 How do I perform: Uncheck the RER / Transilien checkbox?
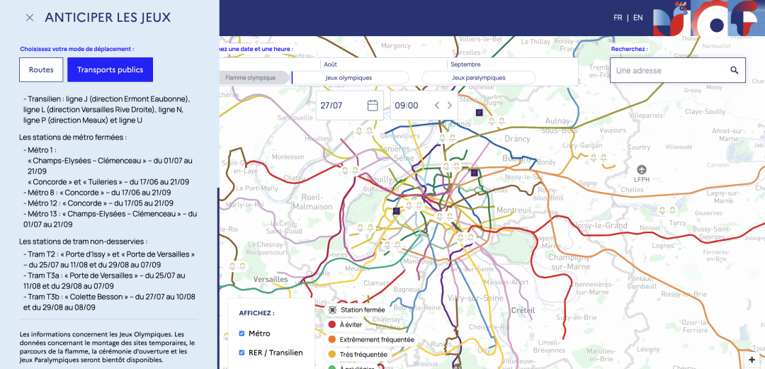[242, 353]
